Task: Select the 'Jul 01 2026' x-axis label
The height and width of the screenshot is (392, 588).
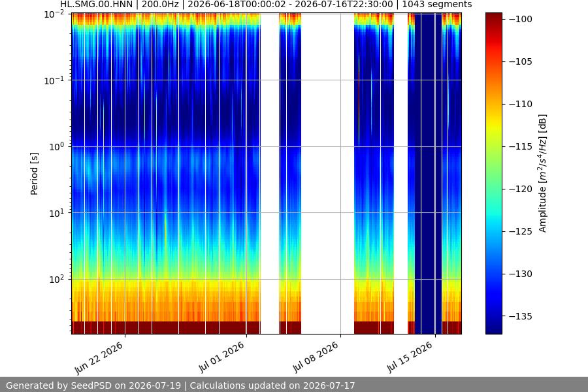Action: [222, 357]
